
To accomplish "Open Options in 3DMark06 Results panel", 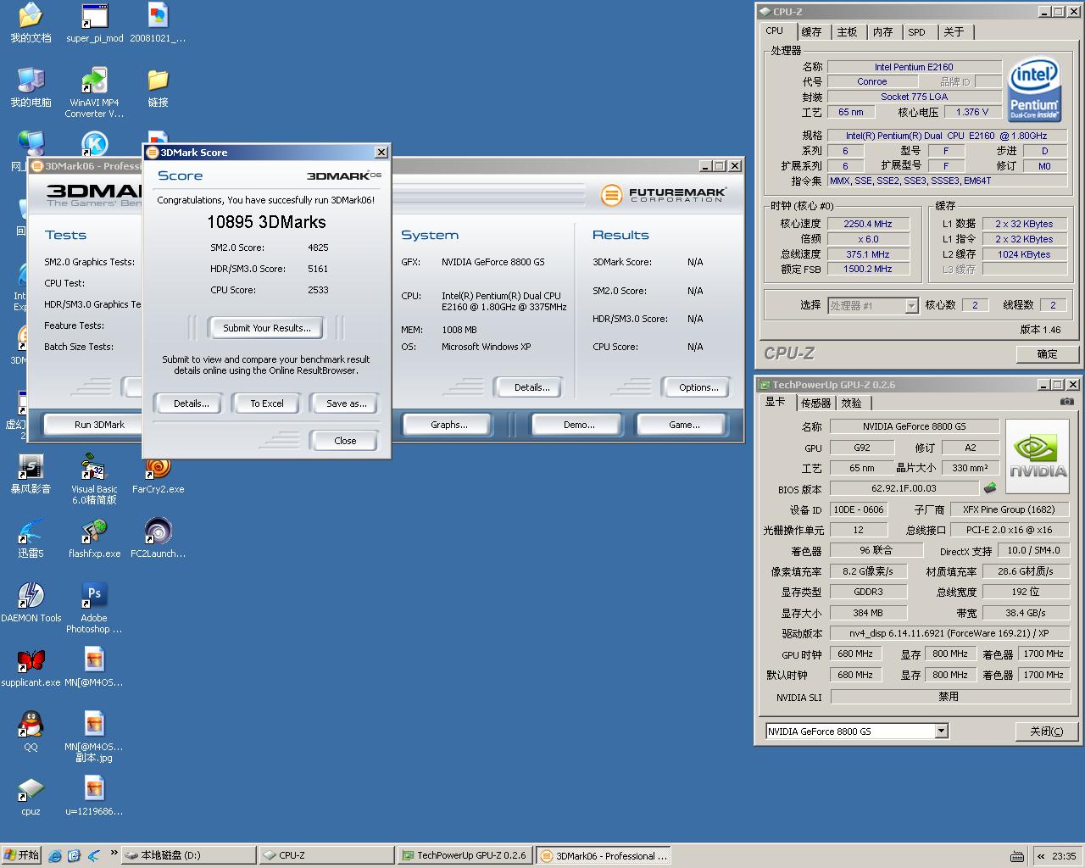I will [698, 387].
